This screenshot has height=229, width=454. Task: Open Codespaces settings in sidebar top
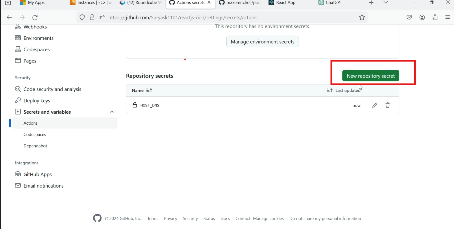pyautogui.click(x=36, y=50)
